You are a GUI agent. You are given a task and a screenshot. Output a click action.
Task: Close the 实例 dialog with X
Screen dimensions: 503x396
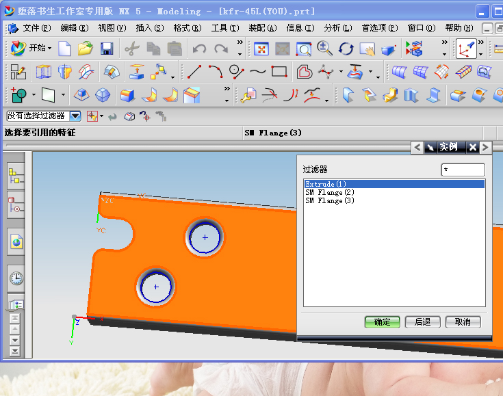point(472,148)
